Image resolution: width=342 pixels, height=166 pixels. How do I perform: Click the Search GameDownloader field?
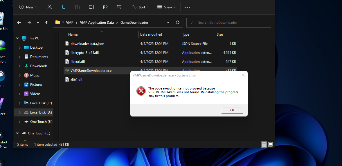[x=232, y=23]
